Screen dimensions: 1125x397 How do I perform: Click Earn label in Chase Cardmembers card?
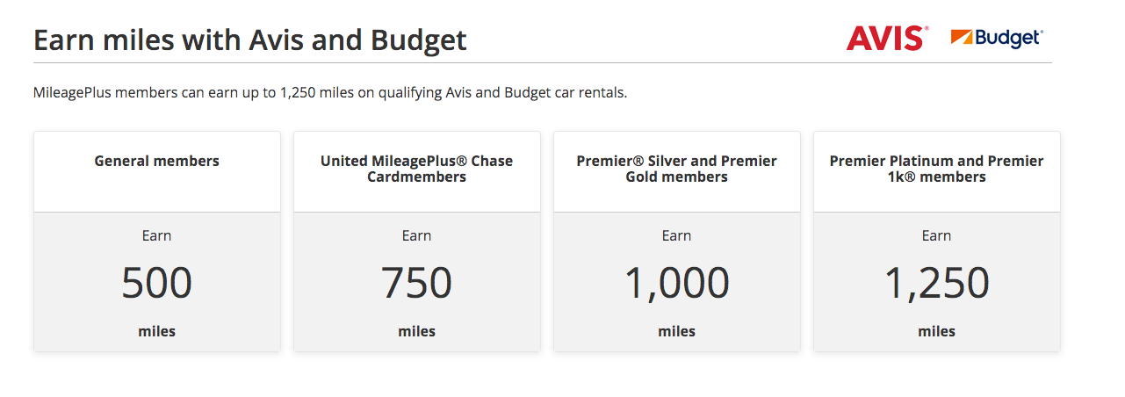pos(416,235)
